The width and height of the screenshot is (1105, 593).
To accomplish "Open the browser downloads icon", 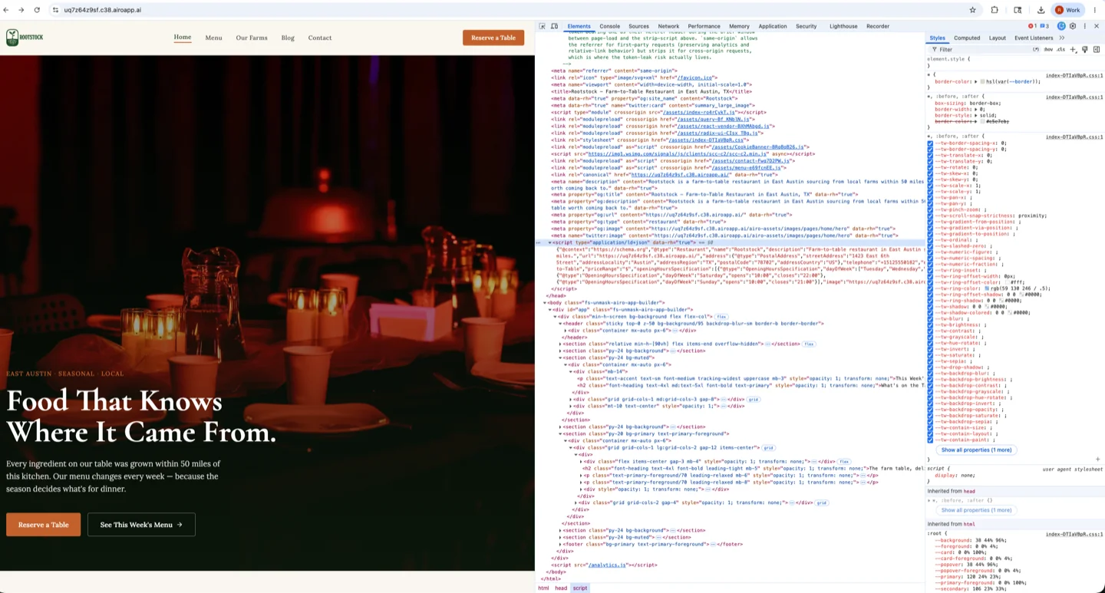I will [x=1041, y=10].
